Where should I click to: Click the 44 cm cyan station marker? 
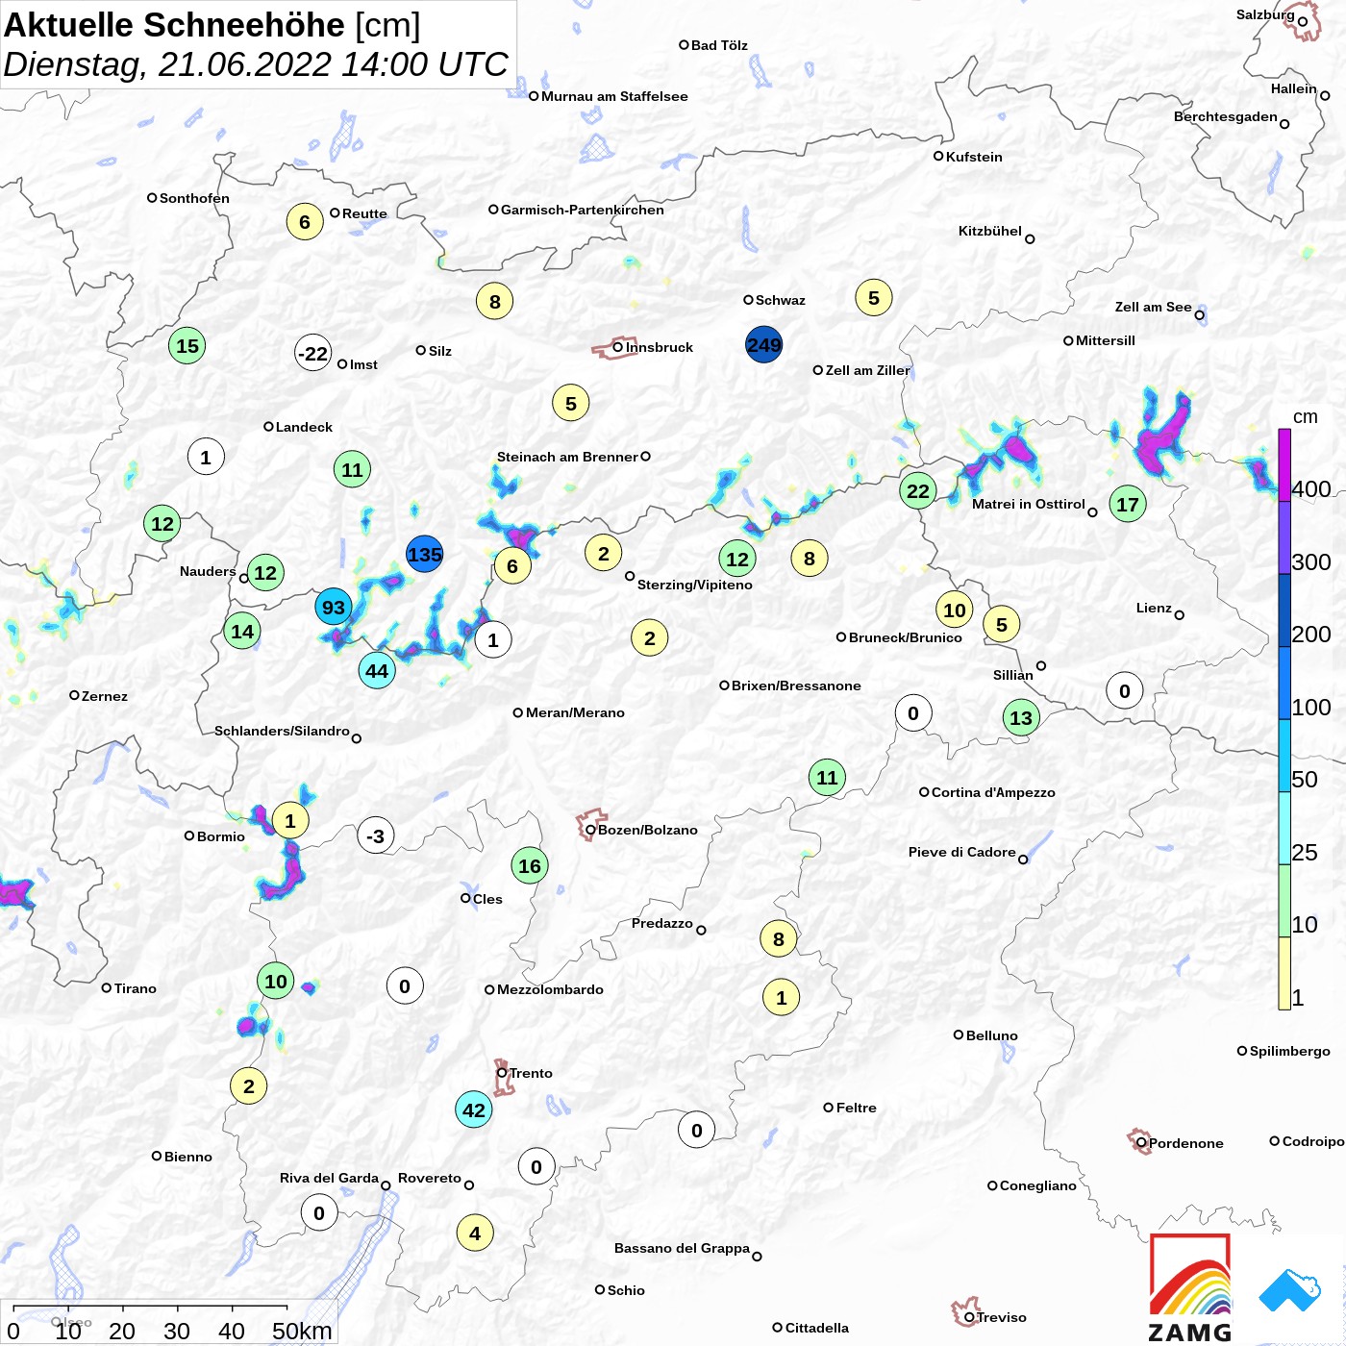click(377, 671)
